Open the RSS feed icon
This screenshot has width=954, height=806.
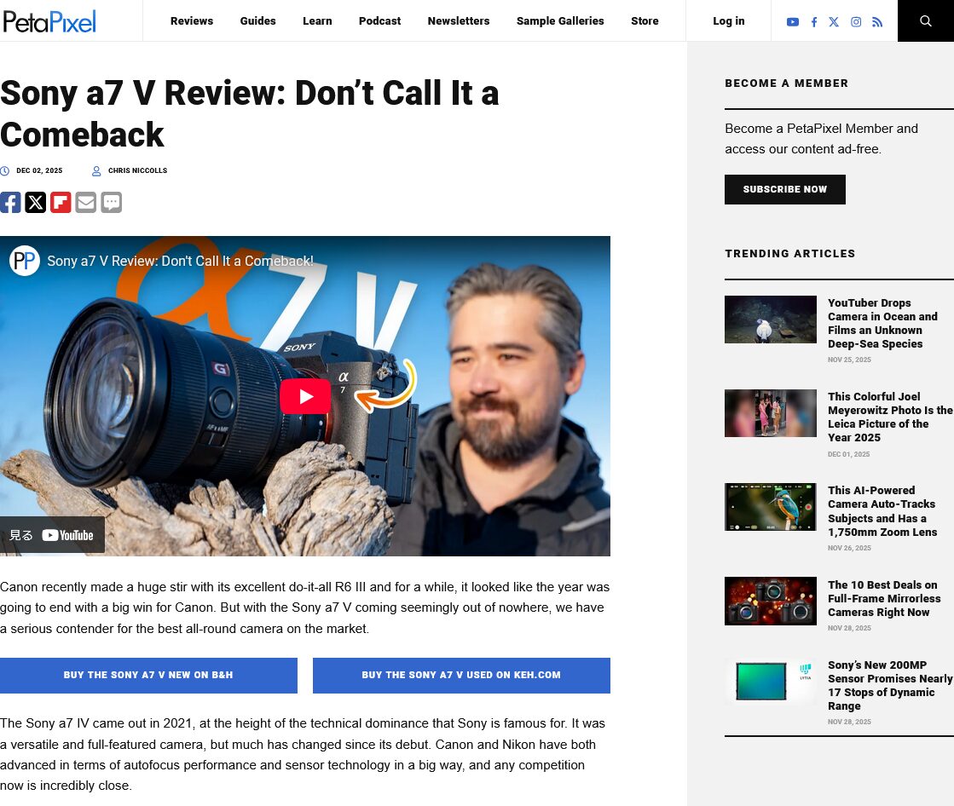pyautogui.click(x=877, y=22)
